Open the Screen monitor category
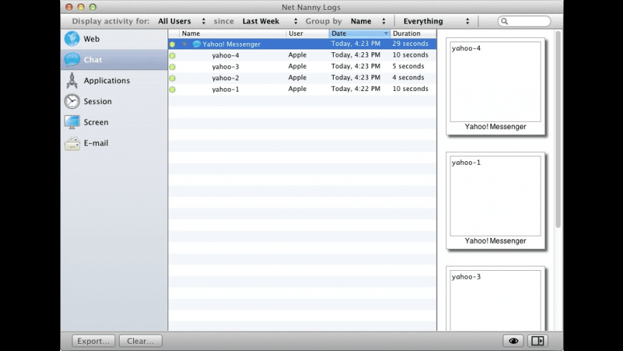 coord(114,122)
